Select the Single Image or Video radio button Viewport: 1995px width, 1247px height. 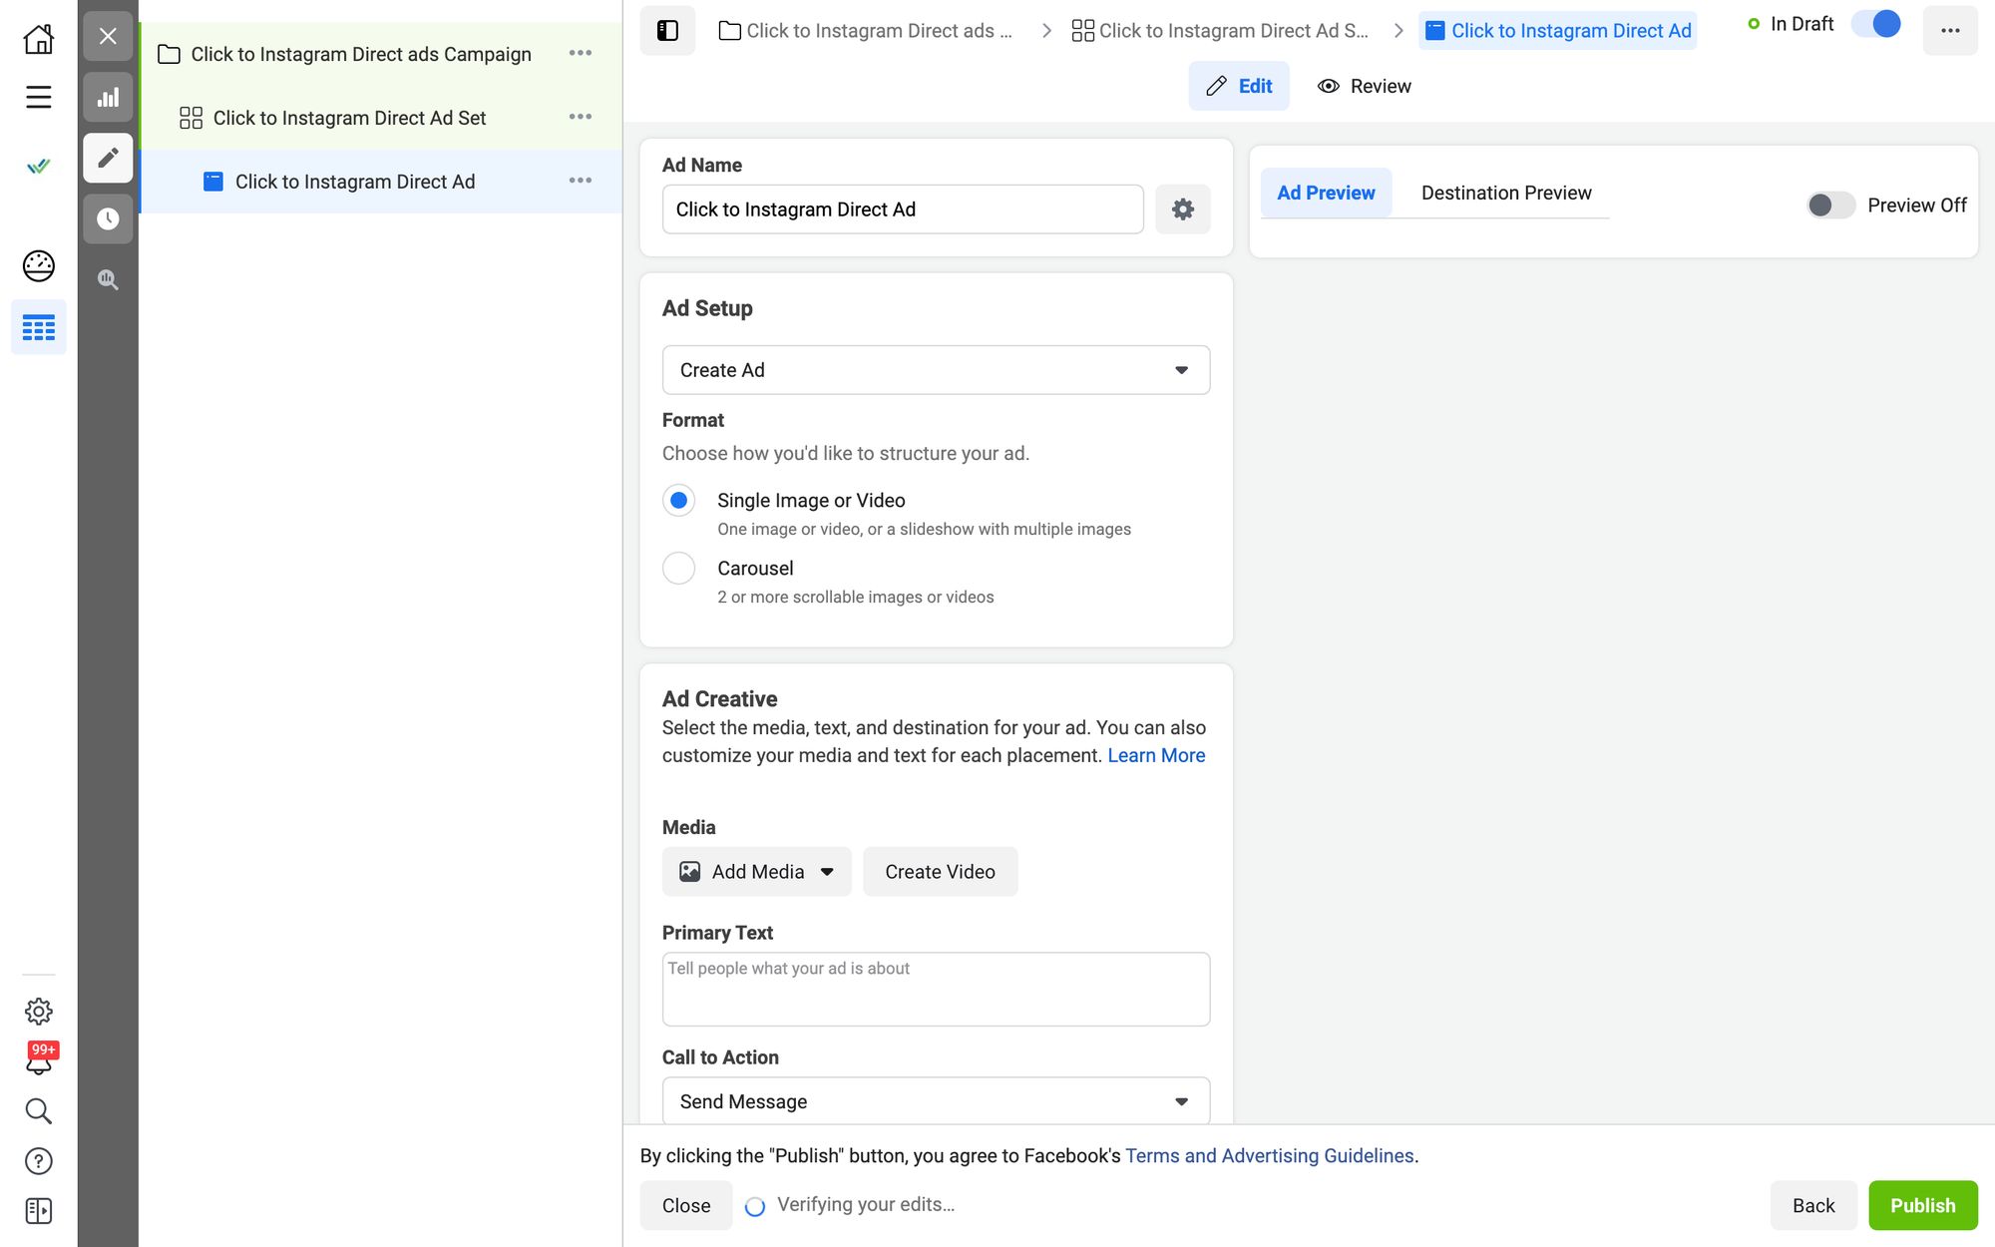679,500
